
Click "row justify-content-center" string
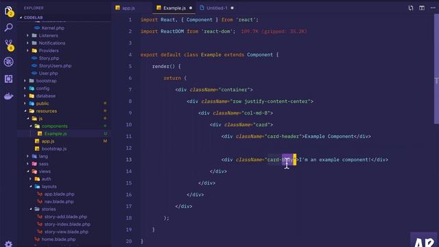270,102
